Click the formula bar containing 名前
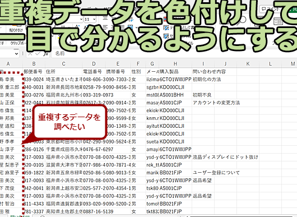The height and width of the screenshot is (217, 297). pos(174,54)
